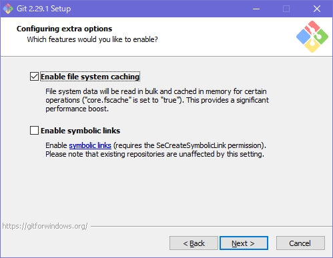The width and height of the screenshot is (333, 258).
Task: Click the 'Which features would you like' subtitle
Action: [92, 39]
